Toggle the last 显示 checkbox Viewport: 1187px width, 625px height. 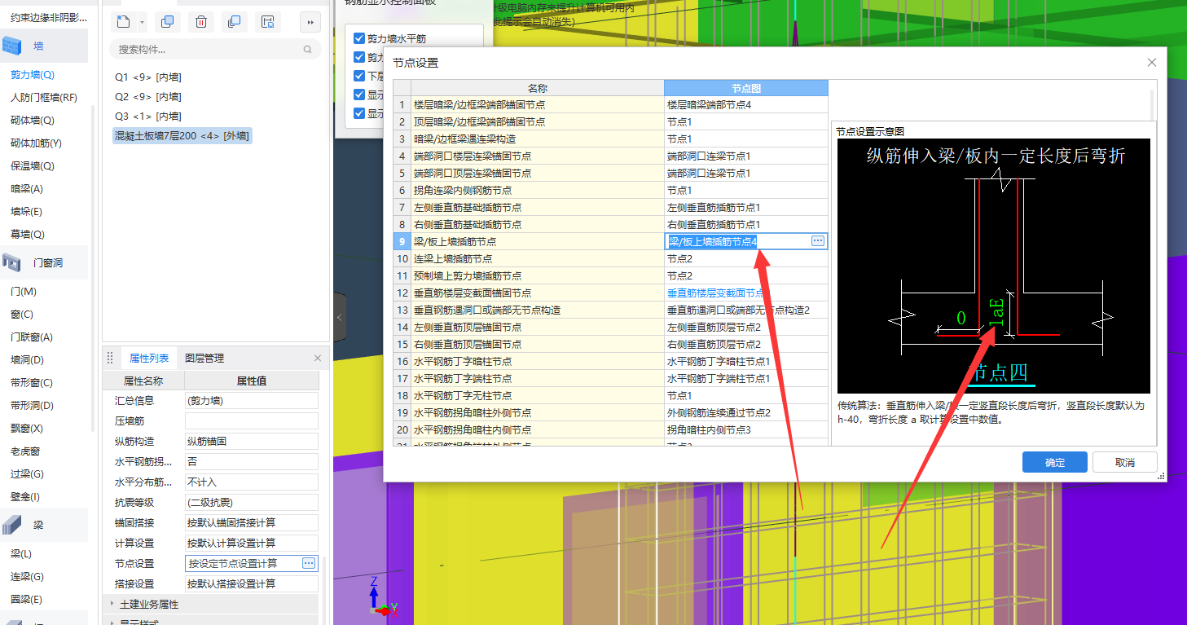point(359,113)
